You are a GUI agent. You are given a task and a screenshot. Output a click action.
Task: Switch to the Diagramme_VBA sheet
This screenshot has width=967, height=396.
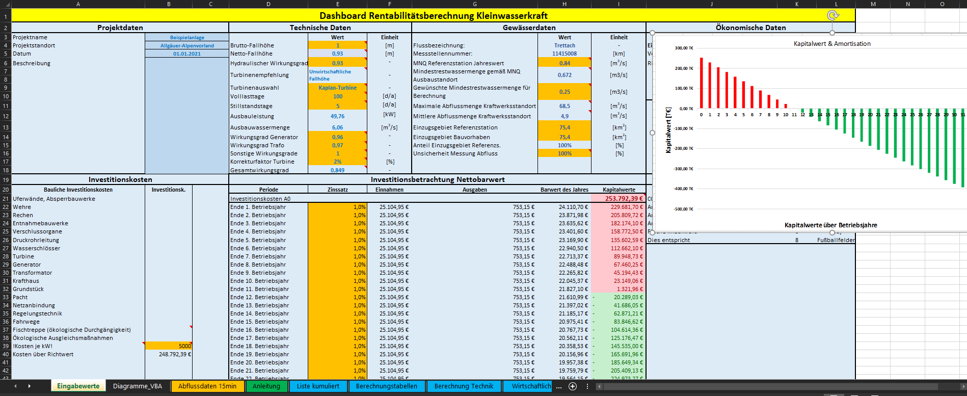coord(138,386)
